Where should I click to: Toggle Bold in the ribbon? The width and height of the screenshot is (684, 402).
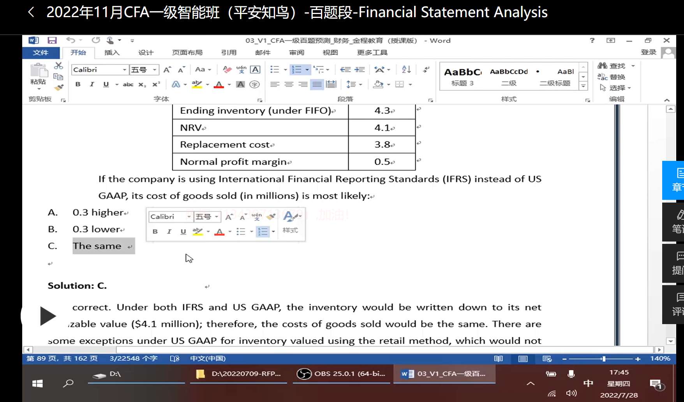[x=78, y=84]
